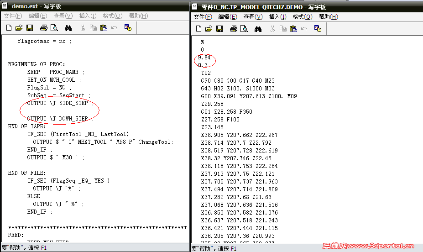The height and width of the screenshot is (252, 423).
Task: Click Paste icon in QTECH7.DEMO window
Action: [x=293, y=29]
